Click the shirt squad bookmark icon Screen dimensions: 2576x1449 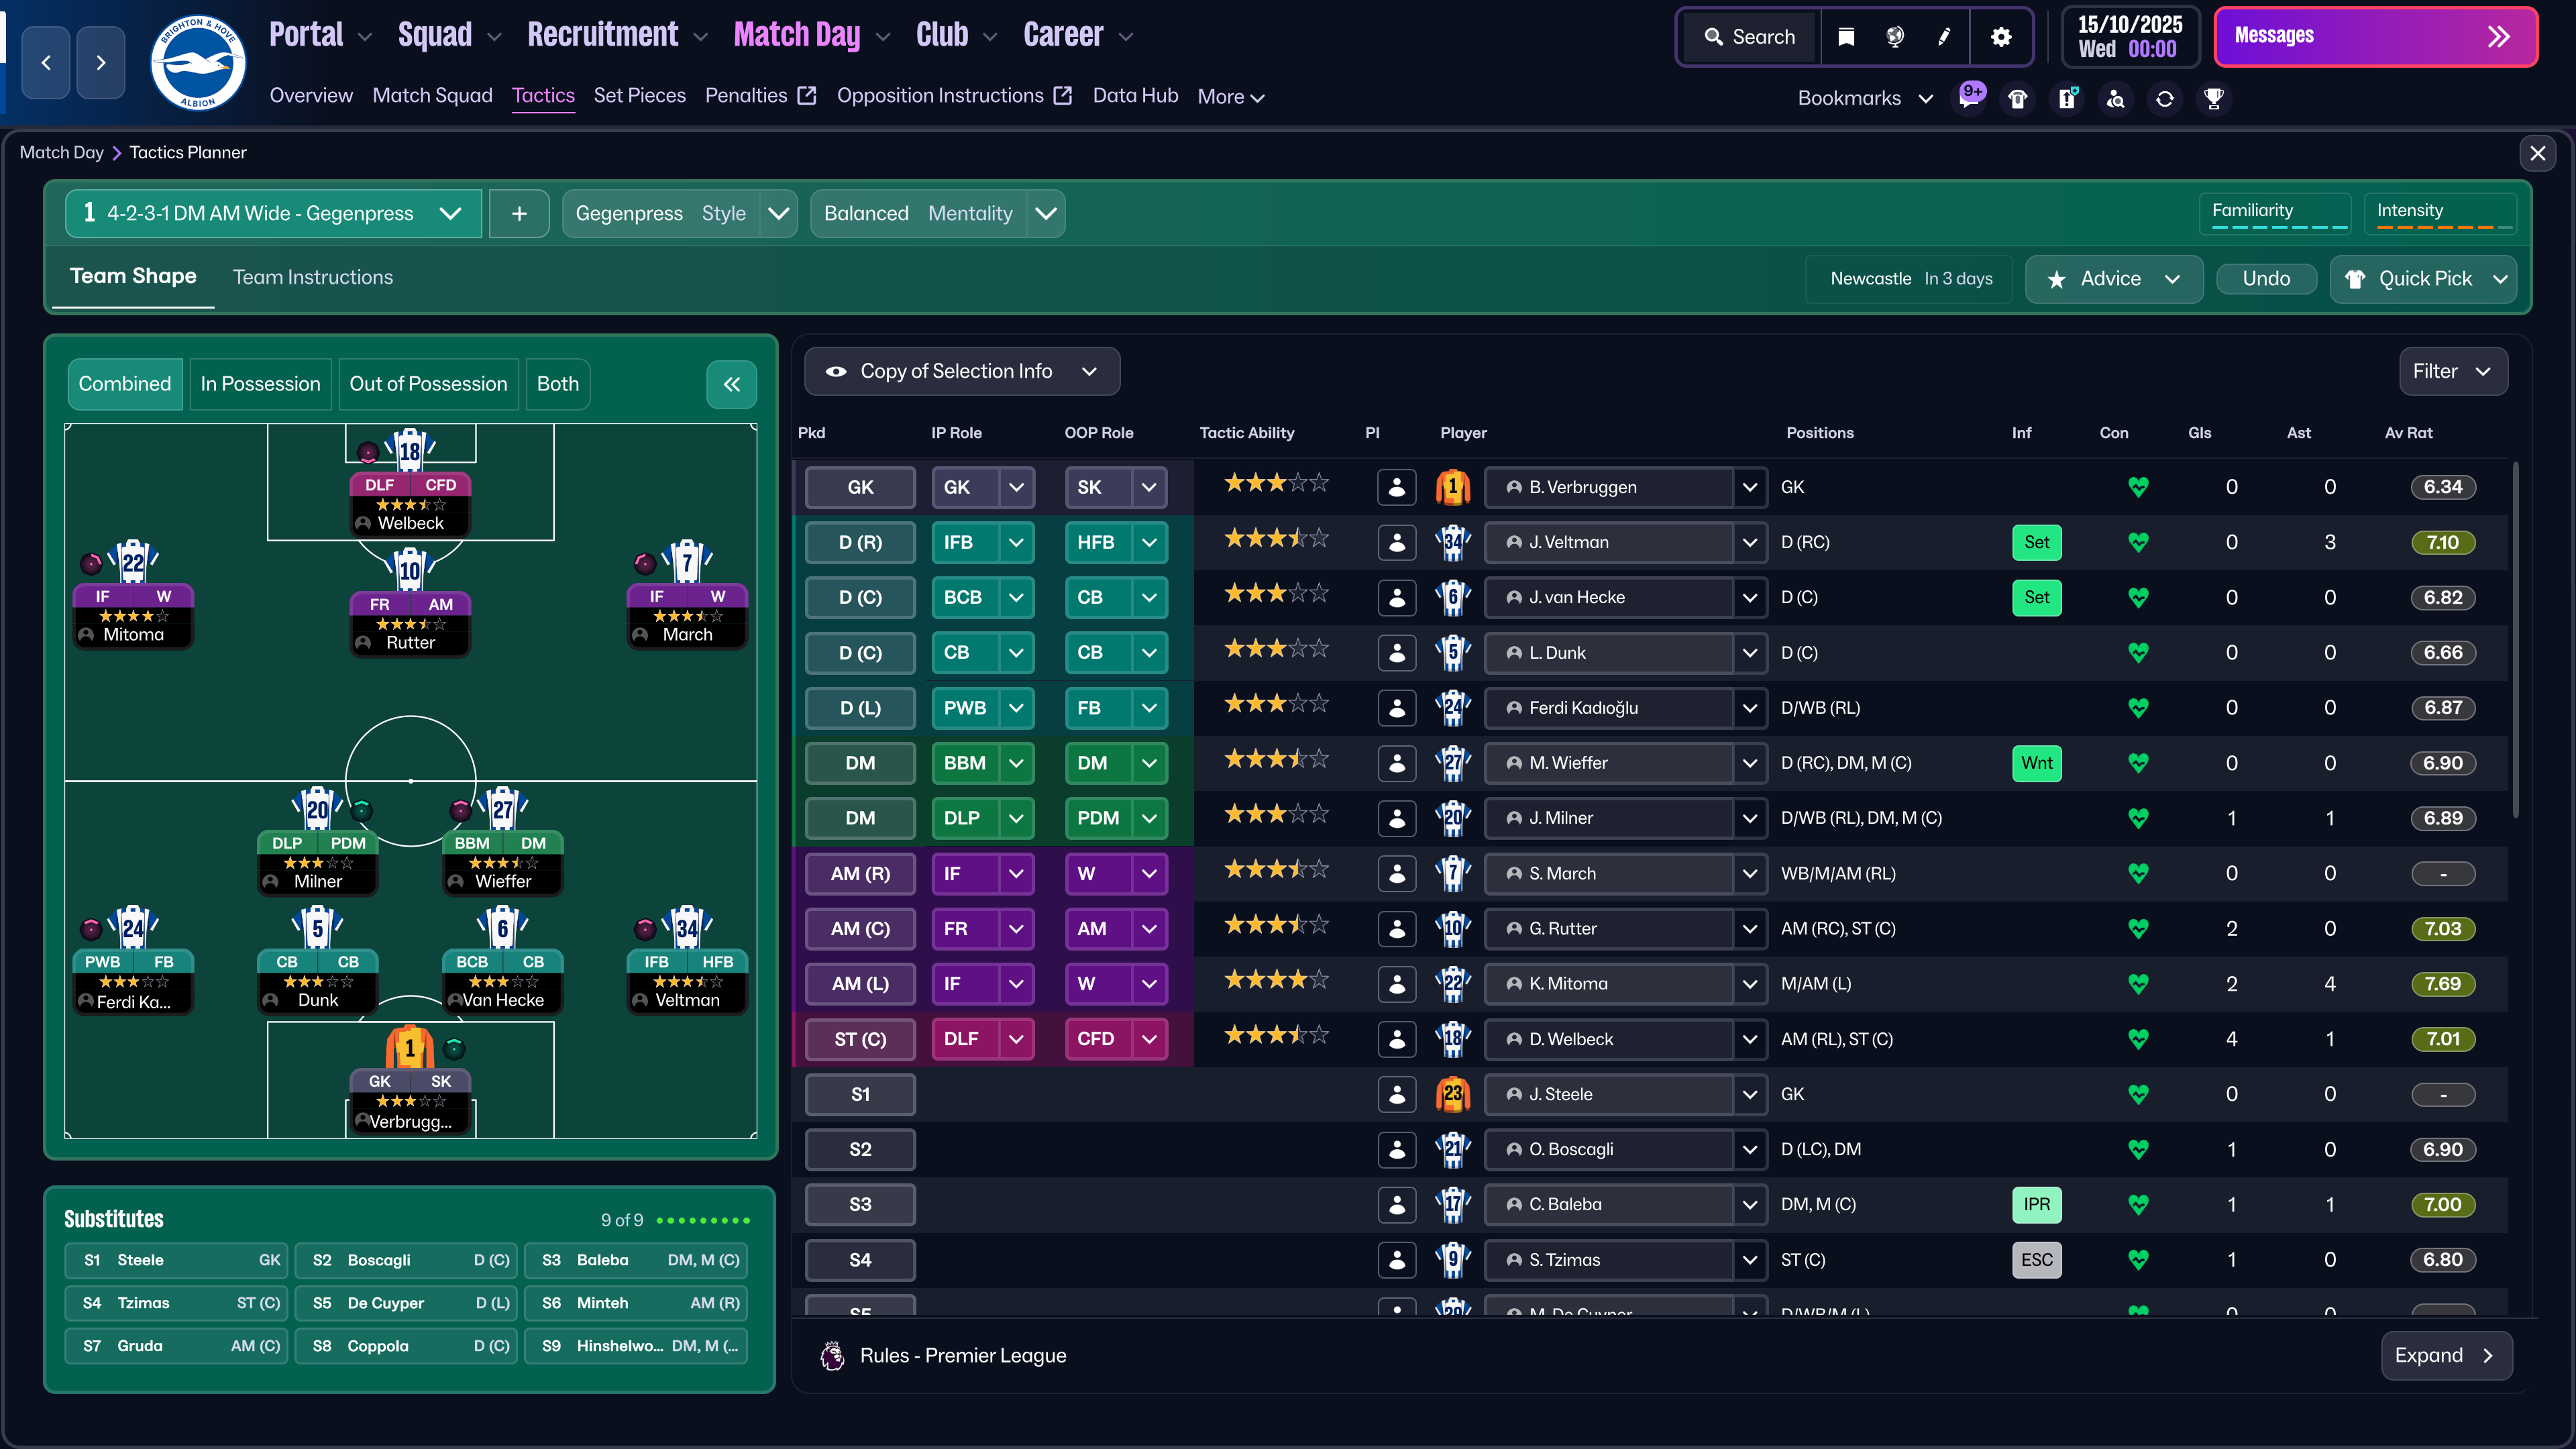pyautogui.click(x=2018, y=98)
